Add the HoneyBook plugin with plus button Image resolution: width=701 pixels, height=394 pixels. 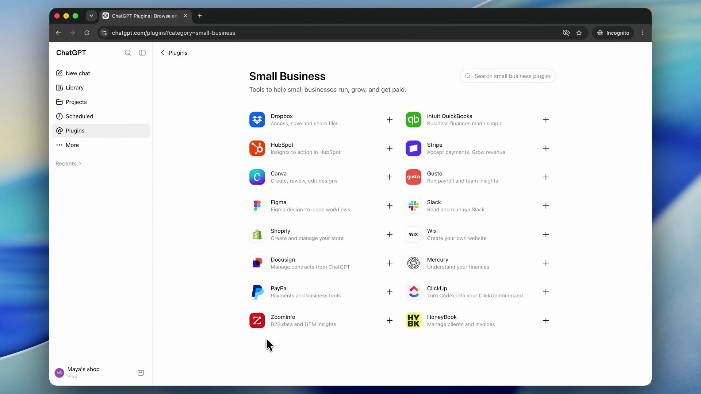pyautogui.click(x=546, y=321)
